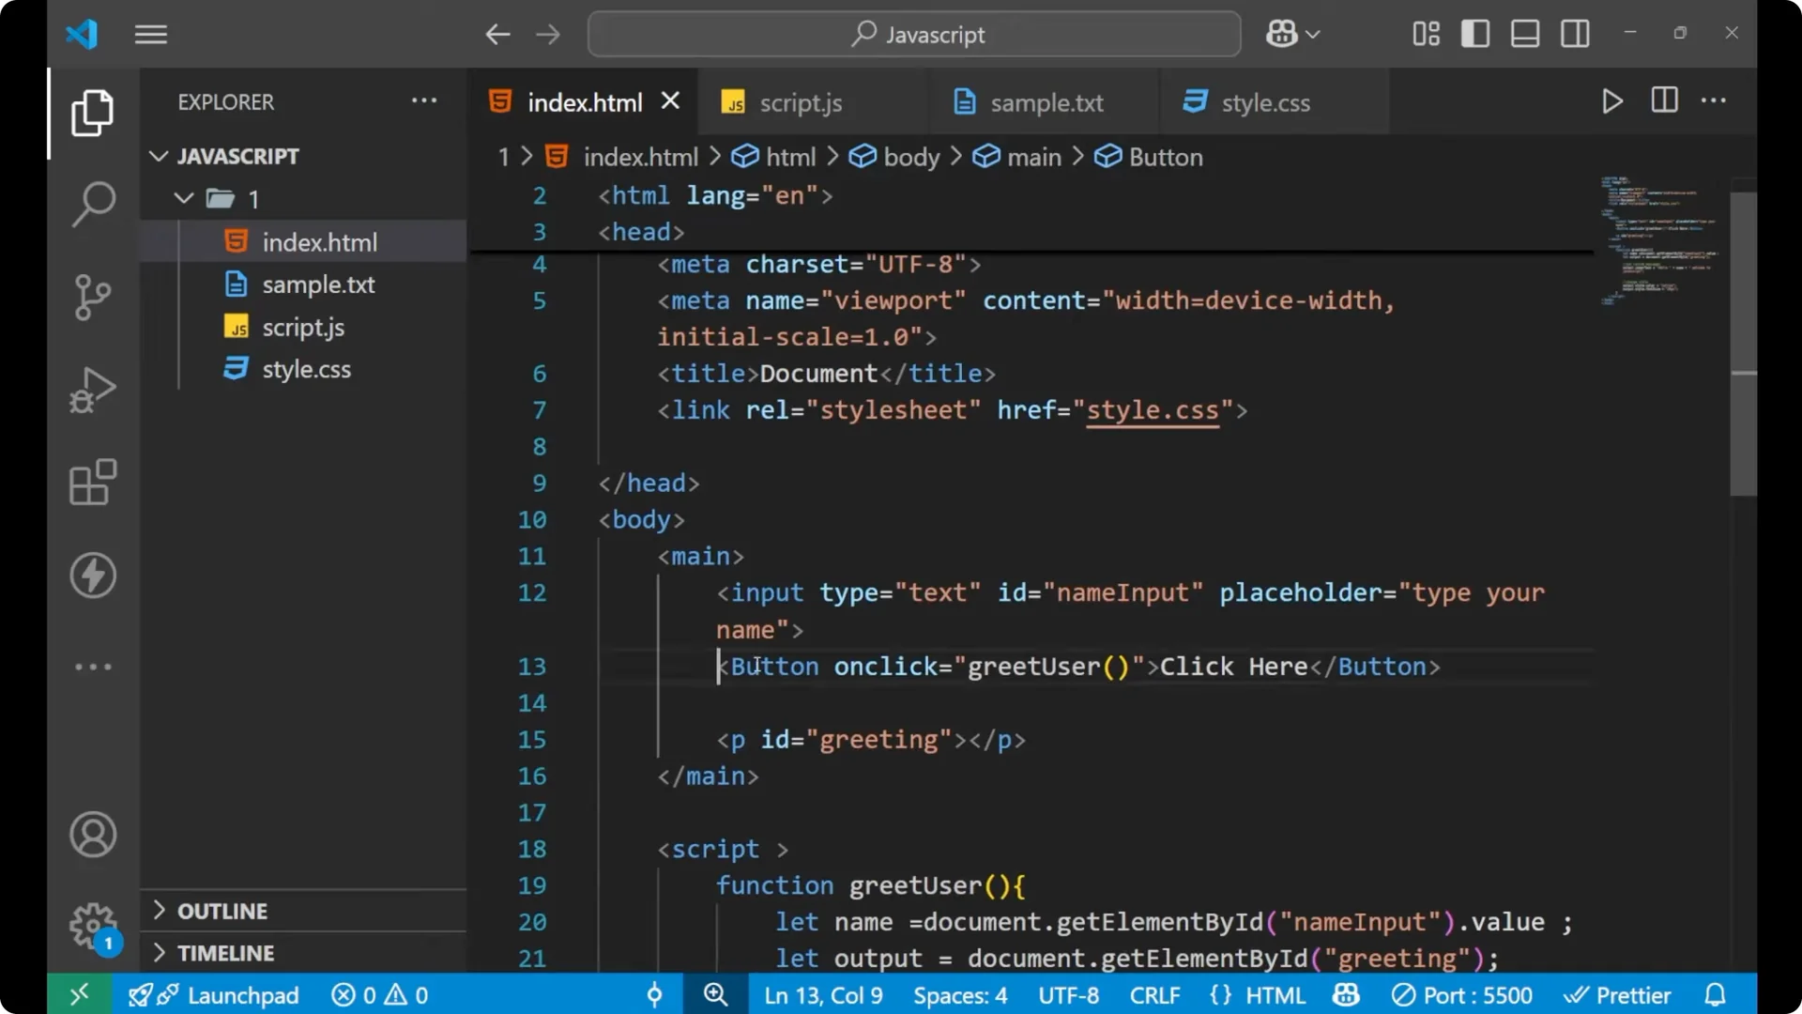Open Source Control view in the activity bar
The image size is (1802, 1014).
click(x=92, y=297)
